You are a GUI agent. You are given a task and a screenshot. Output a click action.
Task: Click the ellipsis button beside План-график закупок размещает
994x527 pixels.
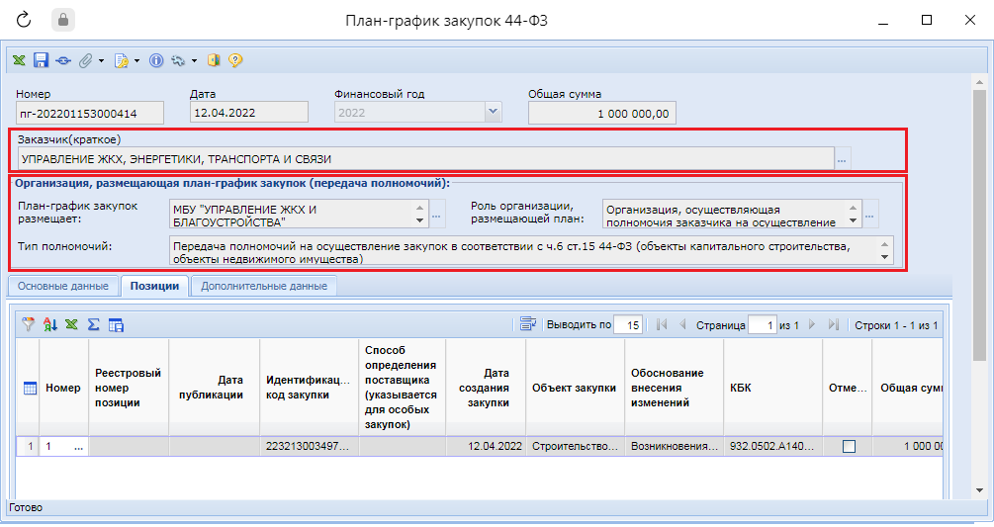tap(437, 215)
